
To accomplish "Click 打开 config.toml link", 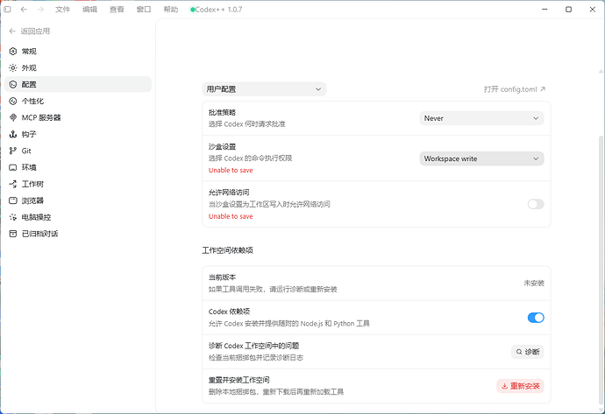I will 515,89.
